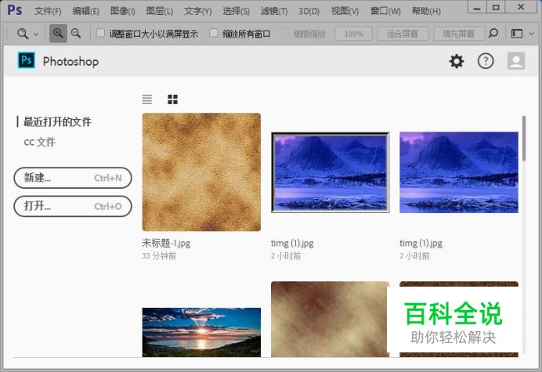Open the 未标题-1.jpg texture thumbnail
The image size is (542, 372).
coord(201,172)
